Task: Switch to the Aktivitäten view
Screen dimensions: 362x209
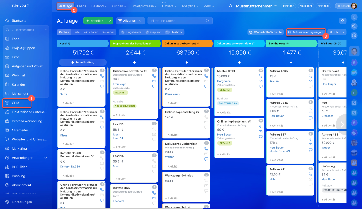Action: click(91, 32)
